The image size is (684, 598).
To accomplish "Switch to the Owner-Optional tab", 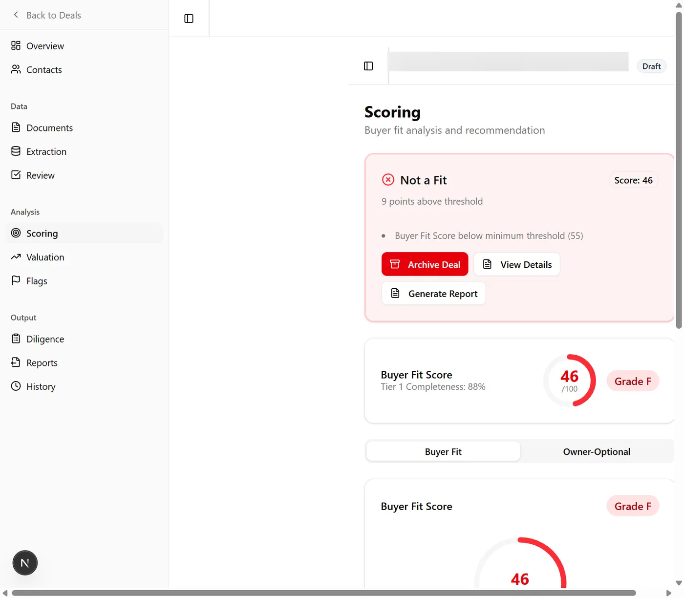I will point(597,452).
